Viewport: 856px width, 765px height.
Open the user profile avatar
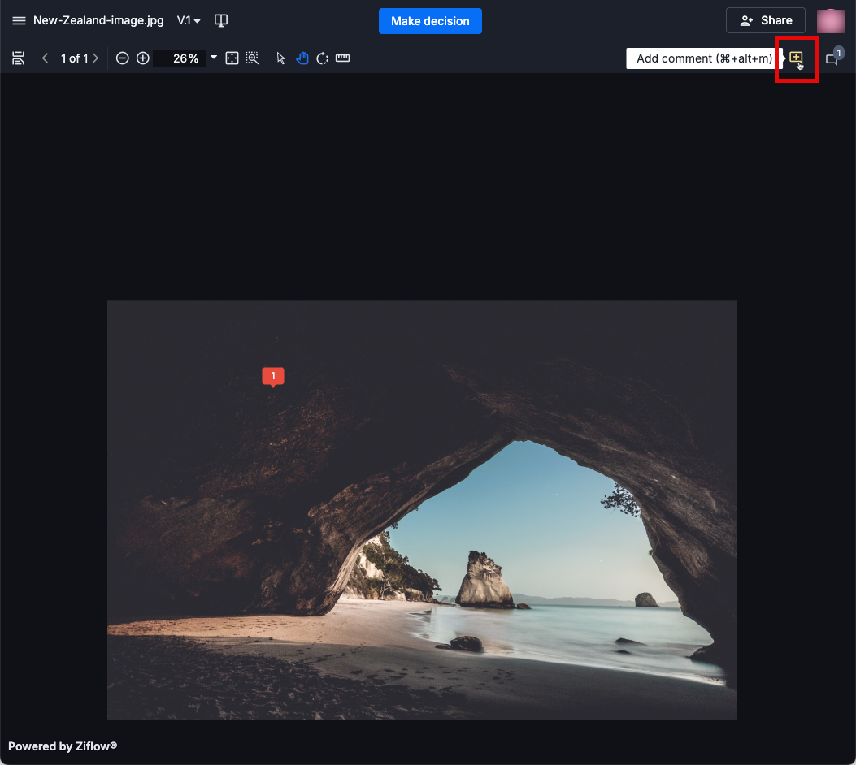(x=831, y=21)
